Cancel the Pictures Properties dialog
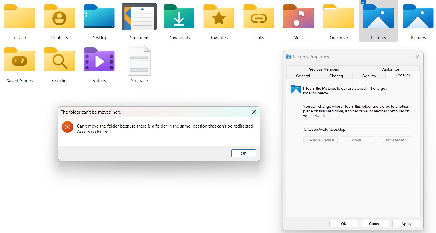 (x=375, y=224)
